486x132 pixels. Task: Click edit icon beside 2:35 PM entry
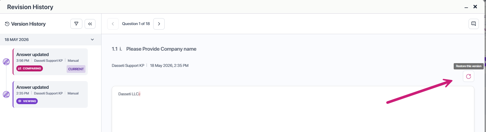(6, 94)
